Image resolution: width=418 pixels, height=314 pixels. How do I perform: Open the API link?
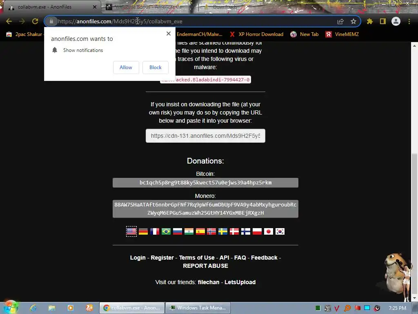(224, 258)
